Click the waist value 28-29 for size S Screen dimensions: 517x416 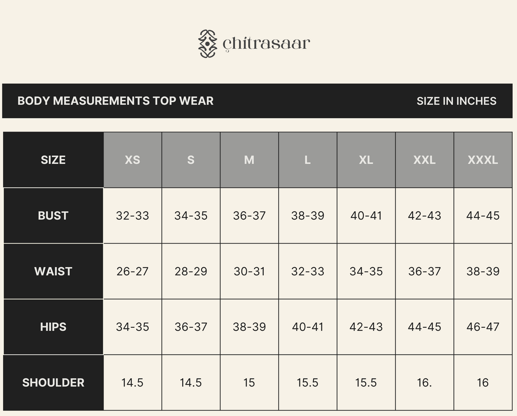point(191,271)
